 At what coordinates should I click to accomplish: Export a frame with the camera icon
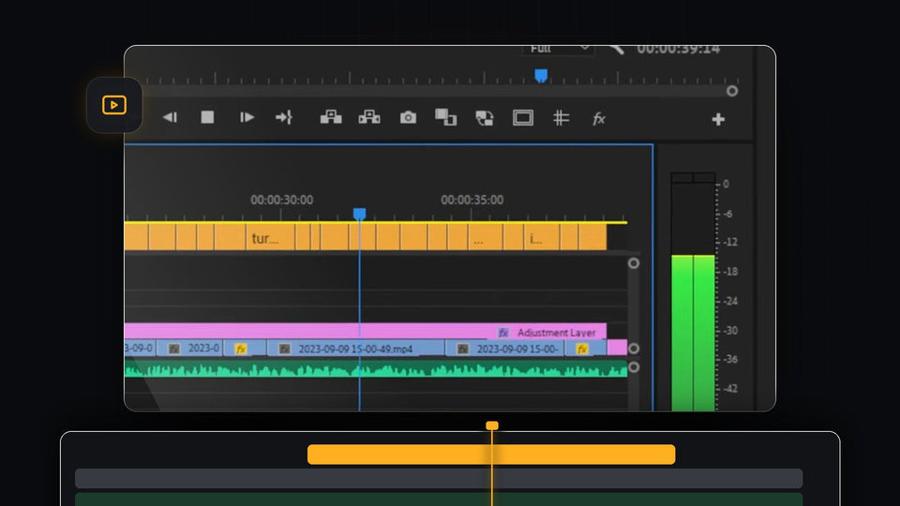coord(408,118)
